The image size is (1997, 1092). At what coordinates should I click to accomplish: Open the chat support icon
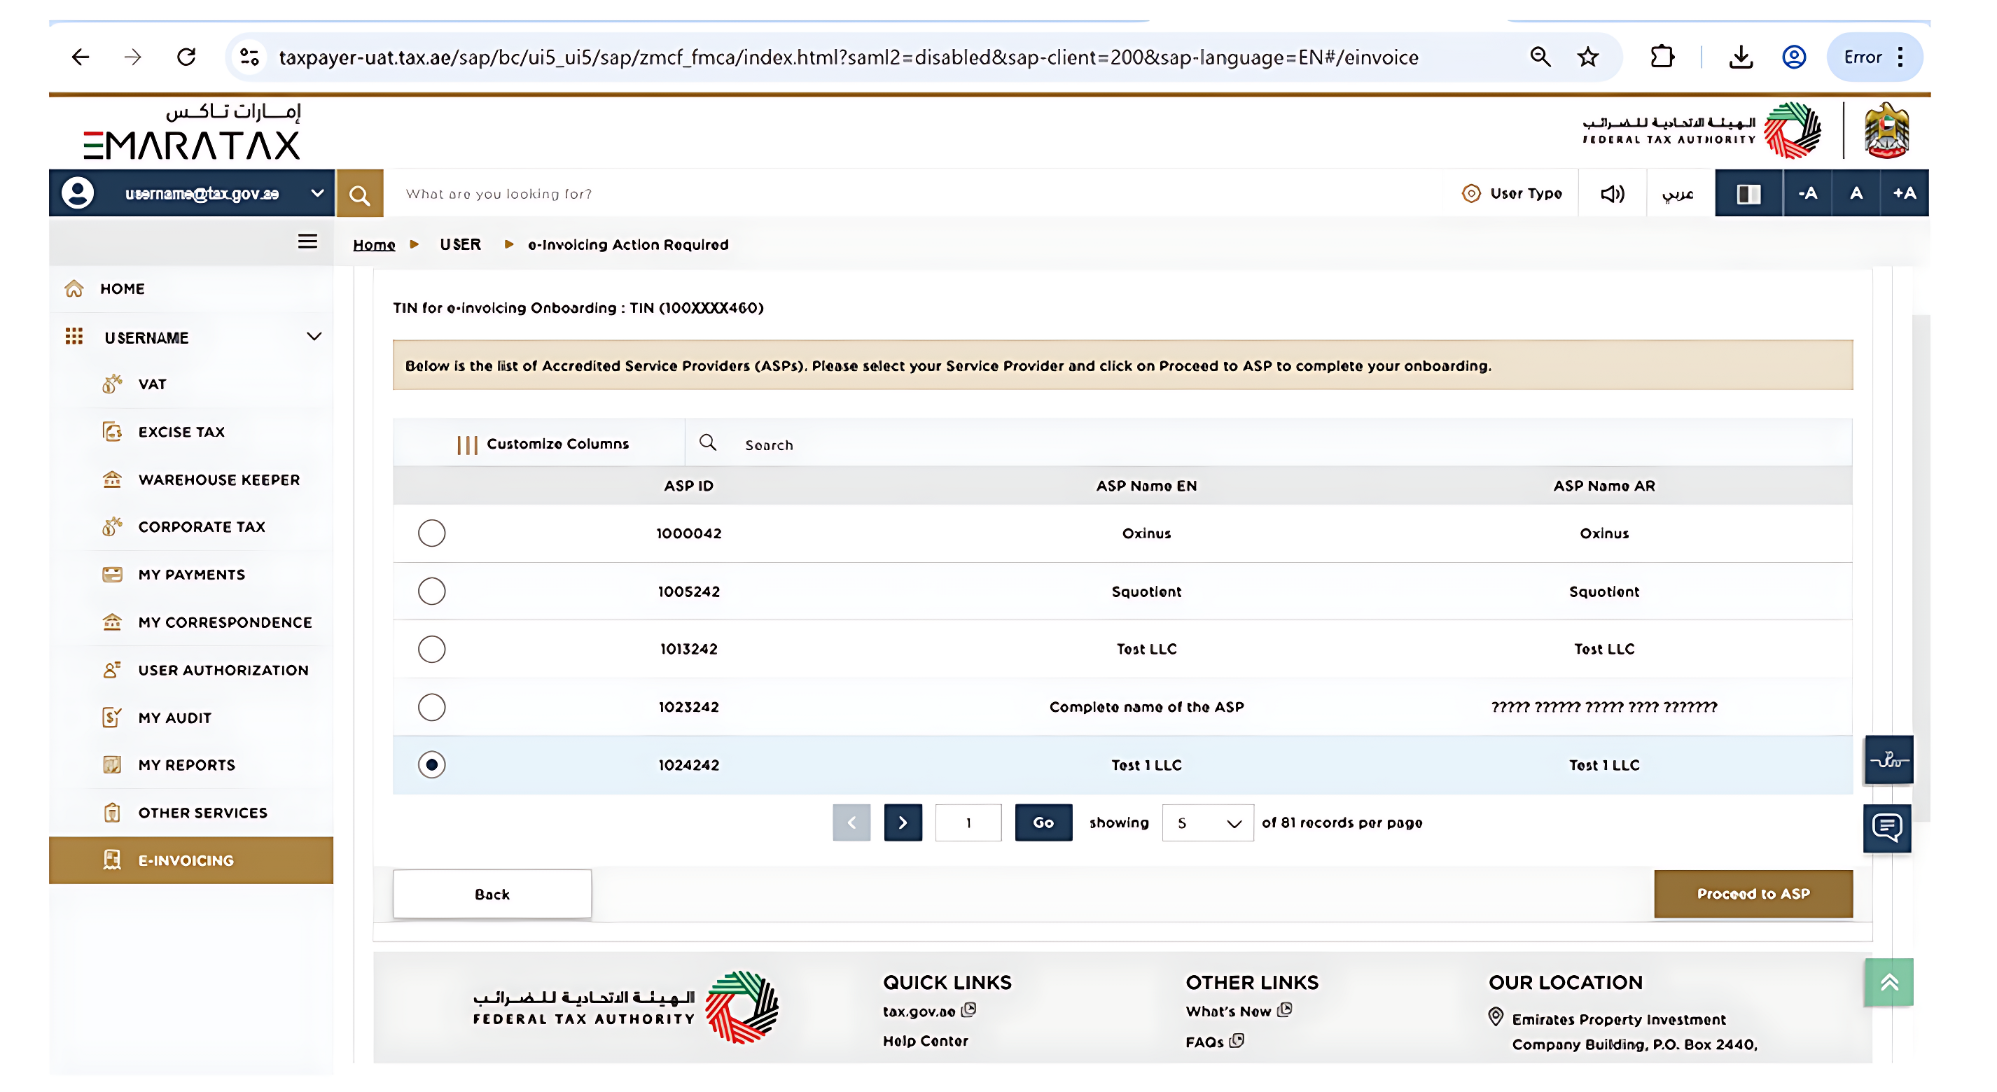(x=1887, y=829)
